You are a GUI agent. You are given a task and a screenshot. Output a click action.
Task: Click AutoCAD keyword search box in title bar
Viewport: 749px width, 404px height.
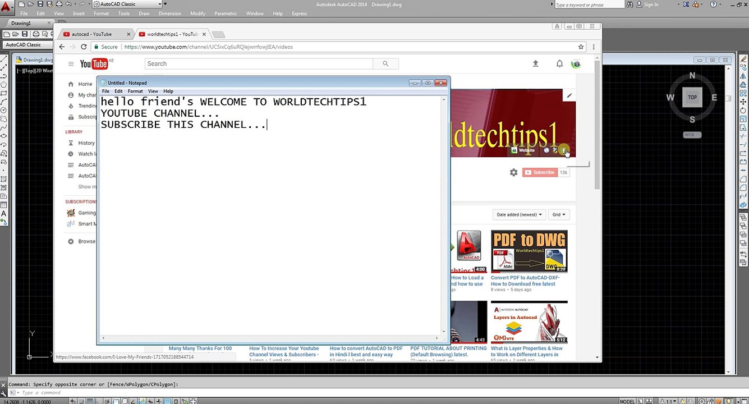point(589,4)
